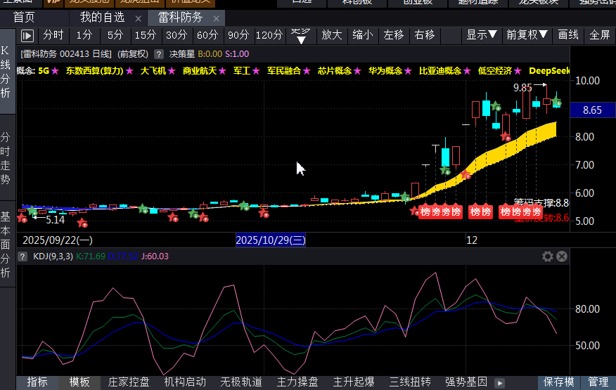The image size is (616, 390).
Task: Switch to the 首页 tab
Action: pos(24,18)
